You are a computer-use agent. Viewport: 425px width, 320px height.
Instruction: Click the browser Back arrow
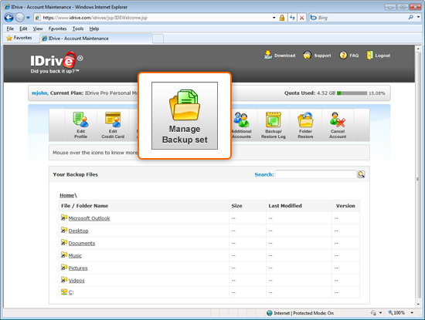click(9, 18)
